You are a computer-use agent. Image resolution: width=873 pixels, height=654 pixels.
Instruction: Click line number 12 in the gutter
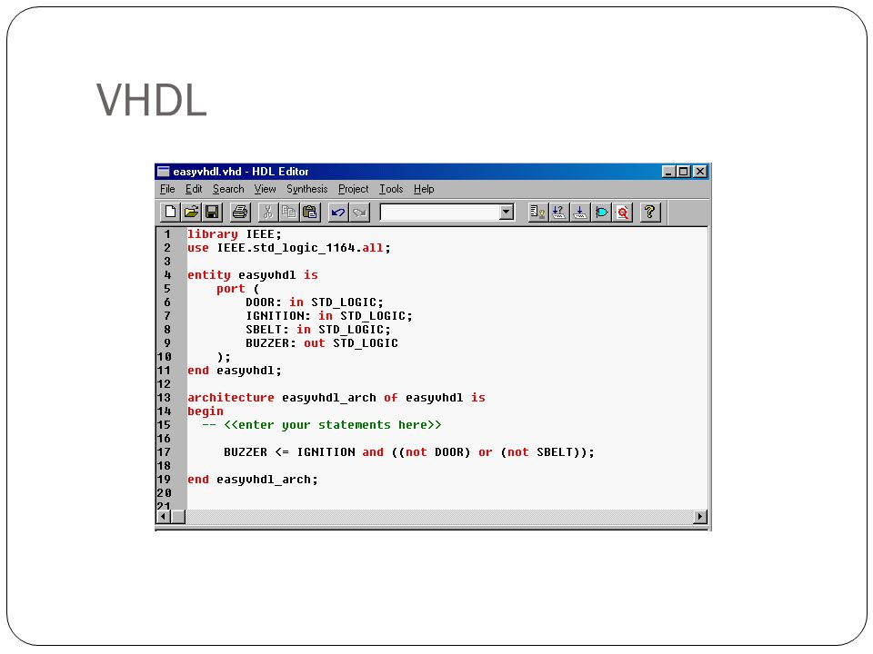pyautogui.click(x=165, y=384)
